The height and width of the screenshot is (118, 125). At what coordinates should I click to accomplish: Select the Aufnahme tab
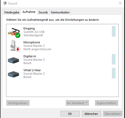29,12
